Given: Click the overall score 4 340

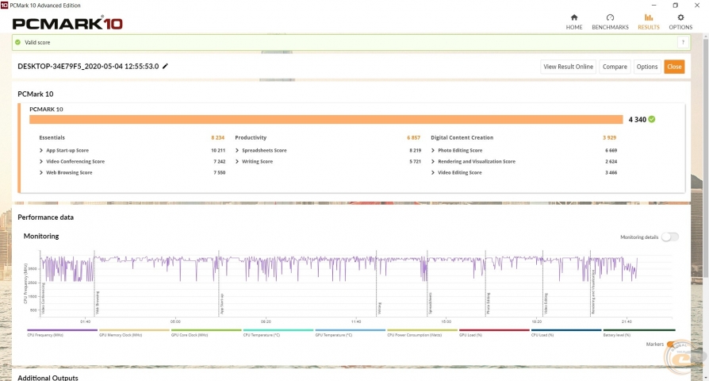Looking at the screenshot, I should point(637,119).
